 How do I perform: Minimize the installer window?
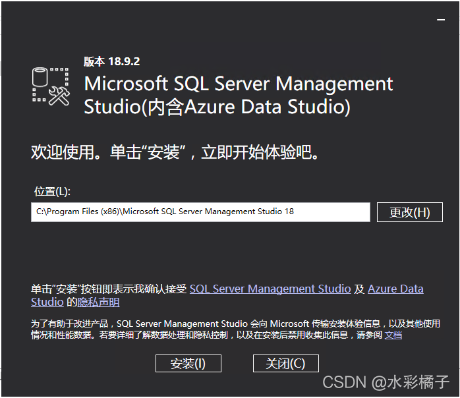[441, 20]
